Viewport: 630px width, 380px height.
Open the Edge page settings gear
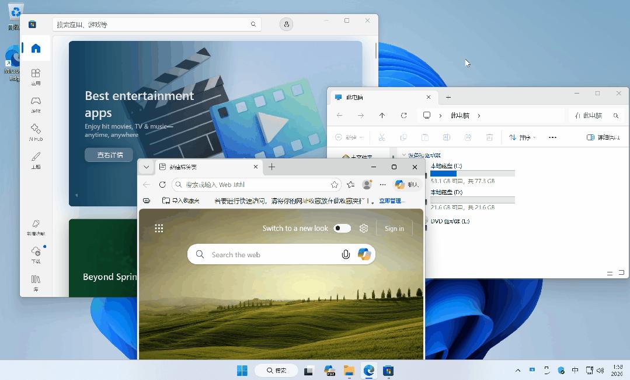click(x=364, y=229)
